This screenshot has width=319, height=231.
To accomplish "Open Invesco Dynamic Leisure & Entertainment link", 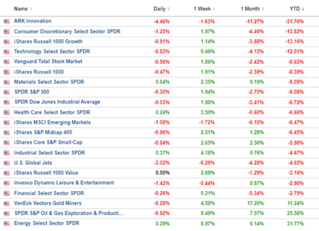I will pos(64,183).
